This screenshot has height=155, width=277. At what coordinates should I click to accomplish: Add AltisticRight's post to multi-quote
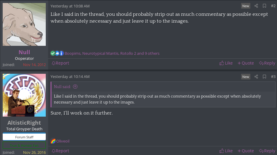(246, 151)
